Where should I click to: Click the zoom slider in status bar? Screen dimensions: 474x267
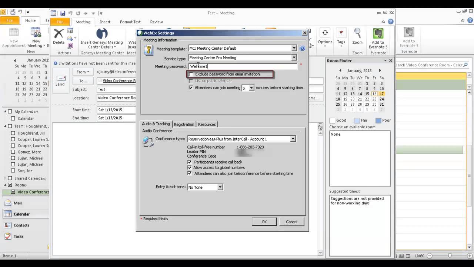[x=450, y=256]
